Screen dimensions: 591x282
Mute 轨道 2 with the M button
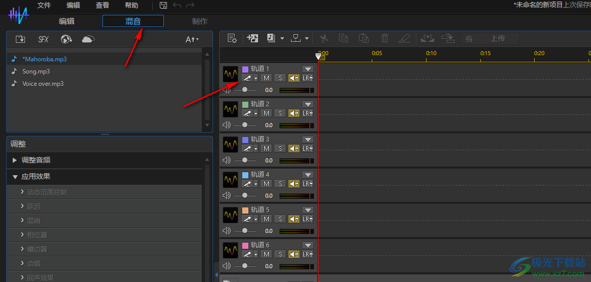pyautogui.click(x=266, y=113)
